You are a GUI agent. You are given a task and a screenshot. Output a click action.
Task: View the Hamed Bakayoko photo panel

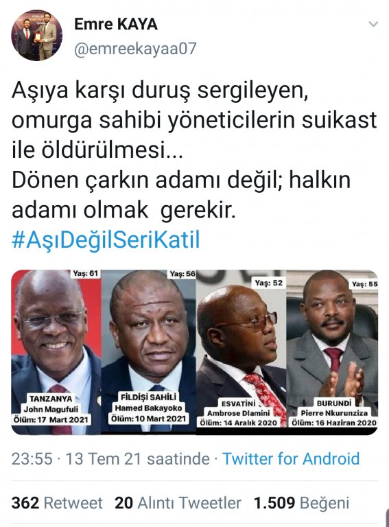coord(148,352)
